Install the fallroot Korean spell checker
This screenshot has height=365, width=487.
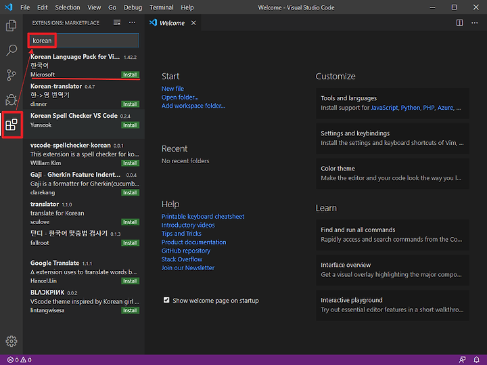130,243
